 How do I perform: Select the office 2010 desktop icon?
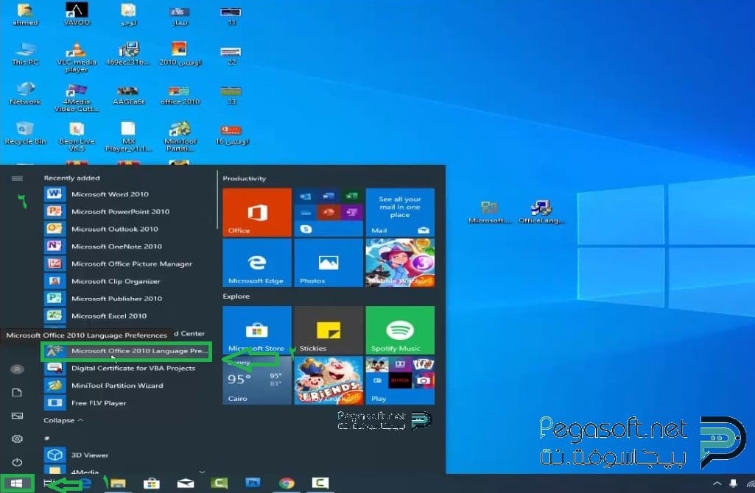180,93
